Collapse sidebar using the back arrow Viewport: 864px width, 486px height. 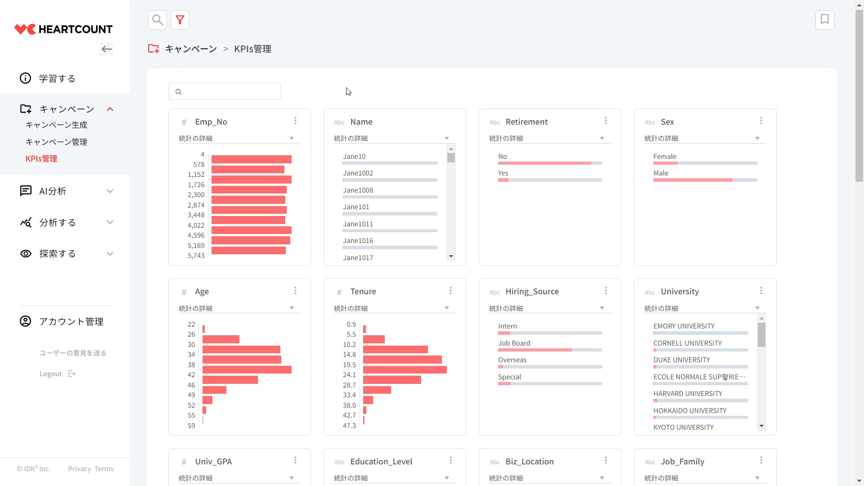pyautogui.click(x=107, y=49)
